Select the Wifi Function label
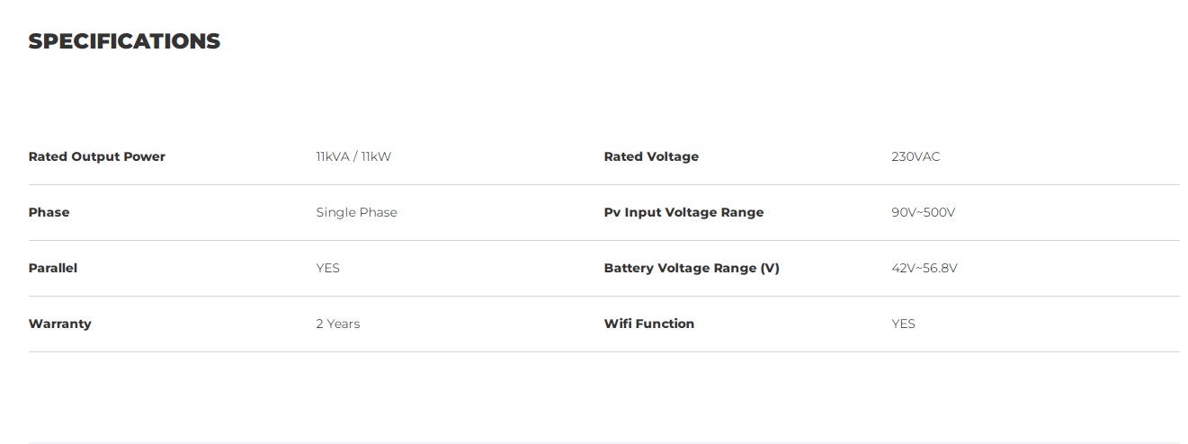The height and width of the screenshot is (444, 1188). [x=649, y=324]
